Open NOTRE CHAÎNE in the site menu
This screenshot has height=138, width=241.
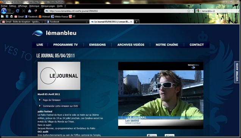[x=167, y=45]
